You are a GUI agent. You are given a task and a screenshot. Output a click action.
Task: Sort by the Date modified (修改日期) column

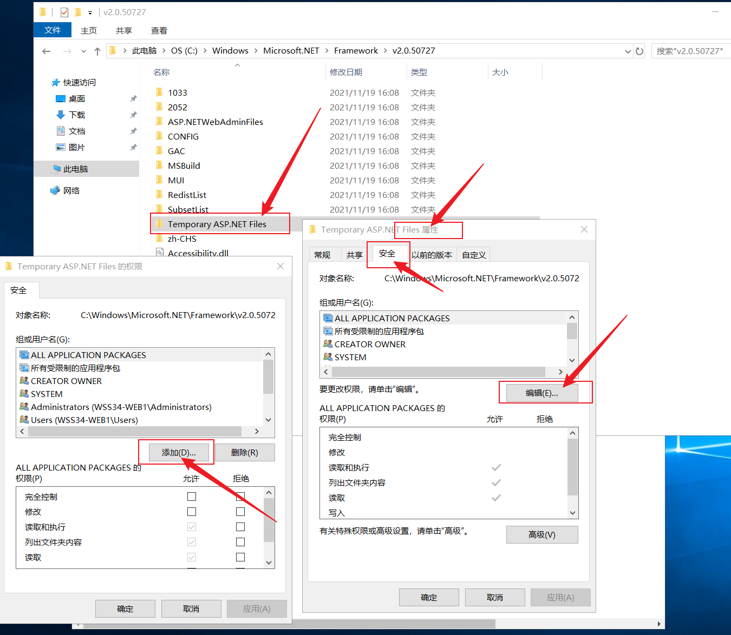(x=346, y=72)
